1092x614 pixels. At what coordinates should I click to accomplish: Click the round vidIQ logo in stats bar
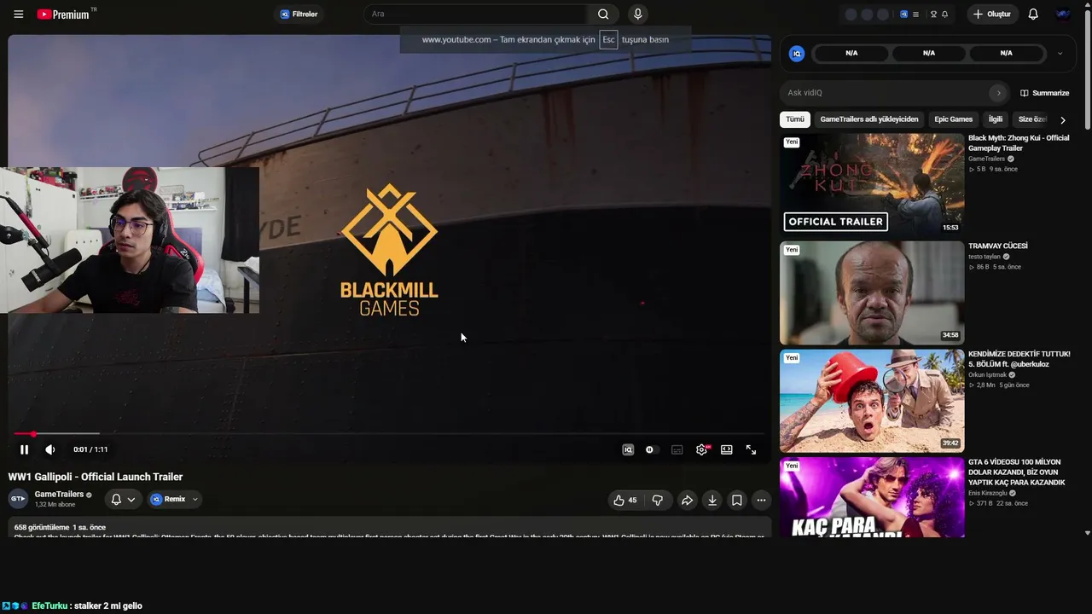pos(797,54)
